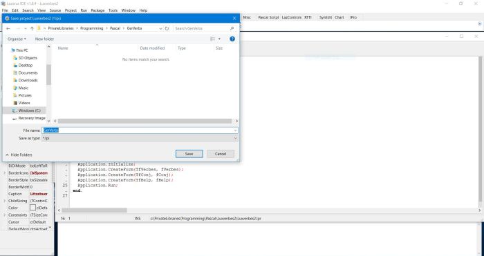Select Pictures in navigation pane
This screenshot has width=484, height=256.
[x=25, y=95]
